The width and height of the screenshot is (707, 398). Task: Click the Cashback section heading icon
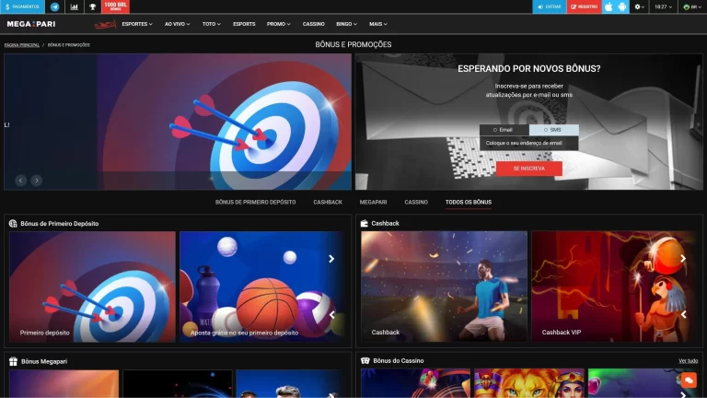[x=365, y=223]
